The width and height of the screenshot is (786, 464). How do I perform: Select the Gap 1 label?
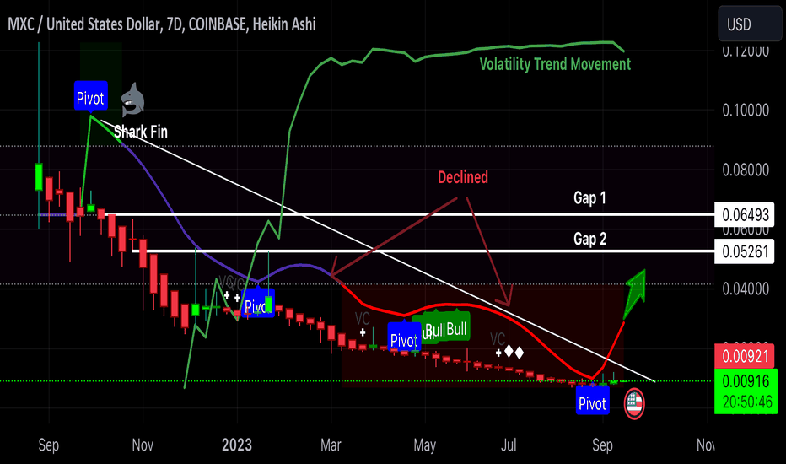click(590, 197)
